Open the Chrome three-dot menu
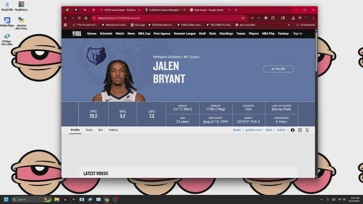 313,18
